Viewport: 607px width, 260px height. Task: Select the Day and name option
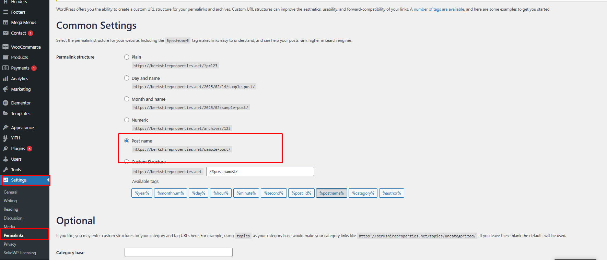127,78
